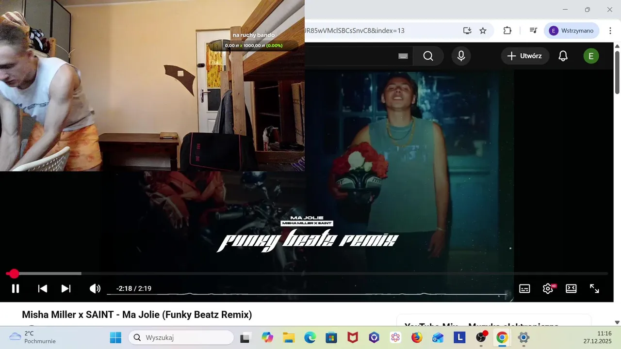Open the clock and date panel

597,337
